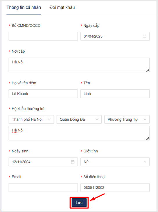Open the Giới tính dropdown showing Nữ
Viewport: 158px width, 212px height.
[115, 162]
